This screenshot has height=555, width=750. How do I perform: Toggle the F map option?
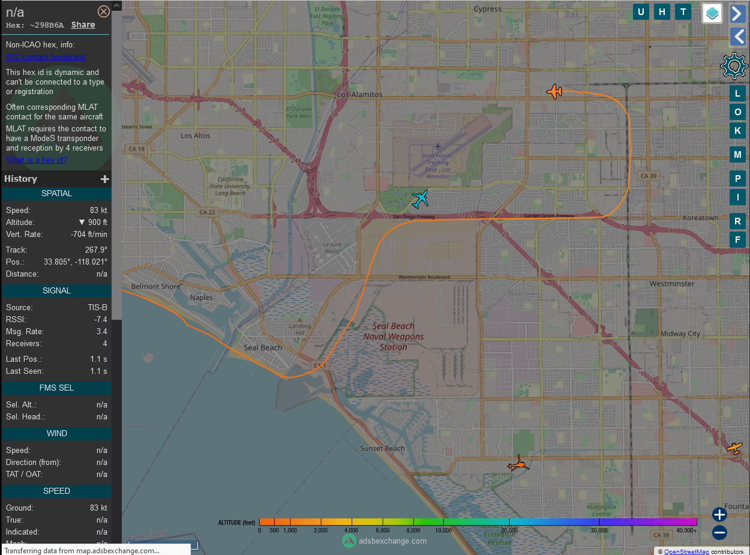coord(738,240)
